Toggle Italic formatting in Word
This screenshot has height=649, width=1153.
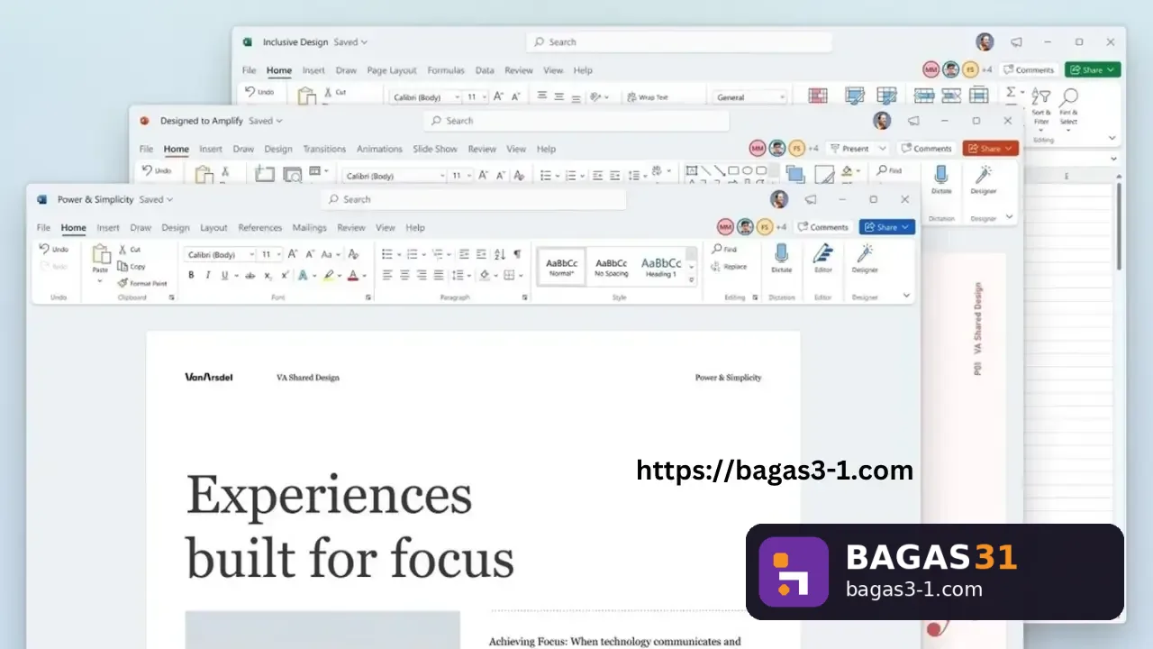[x=207, y=275]
